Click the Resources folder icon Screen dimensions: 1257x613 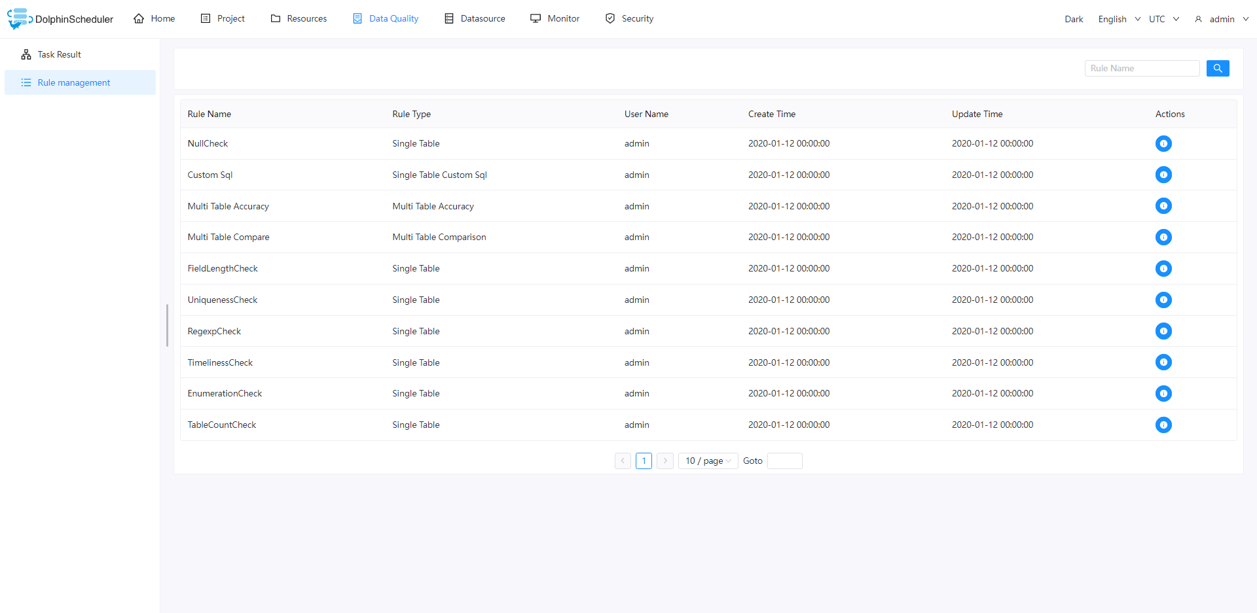click(x=276, y=18)
